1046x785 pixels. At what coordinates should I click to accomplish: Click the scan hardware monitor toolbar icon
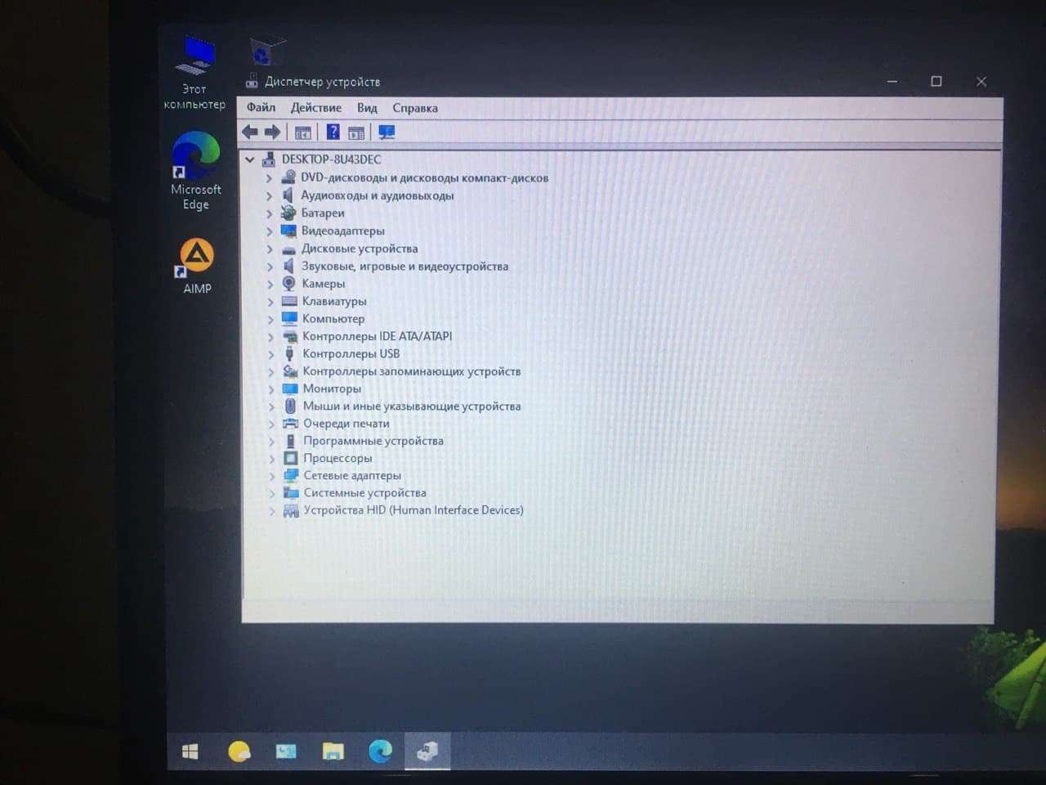[387, 132]
